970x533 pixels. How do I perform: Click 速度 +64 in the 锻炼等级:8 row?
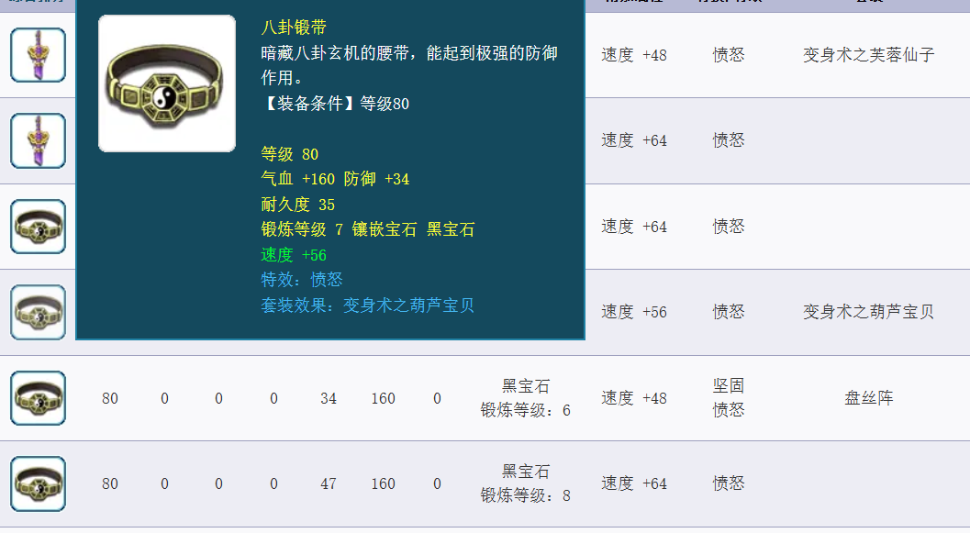click(x=634, y=483)
